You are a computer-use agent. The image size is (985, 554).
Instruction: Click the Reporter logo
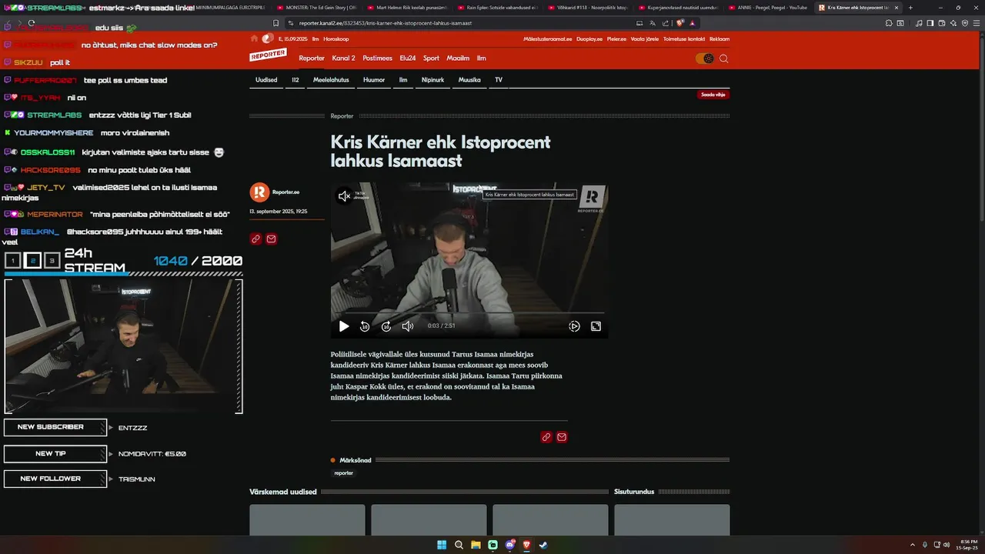tap(268, 55)
